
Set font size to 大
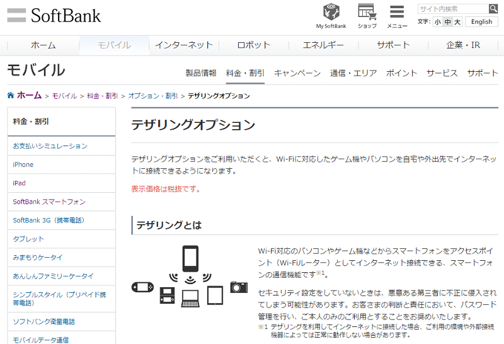[457, 22]
